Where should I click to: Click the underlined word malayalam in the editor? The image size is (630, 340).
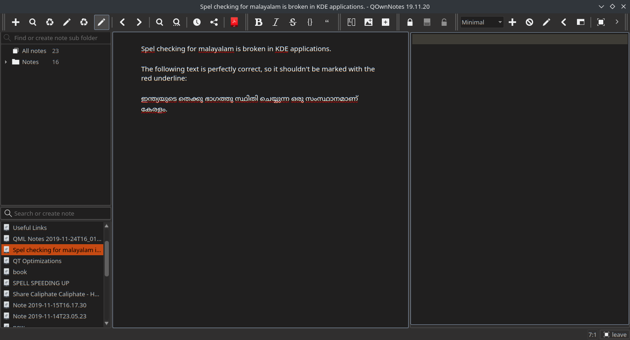pyautogui.click(x=216, y=48)
